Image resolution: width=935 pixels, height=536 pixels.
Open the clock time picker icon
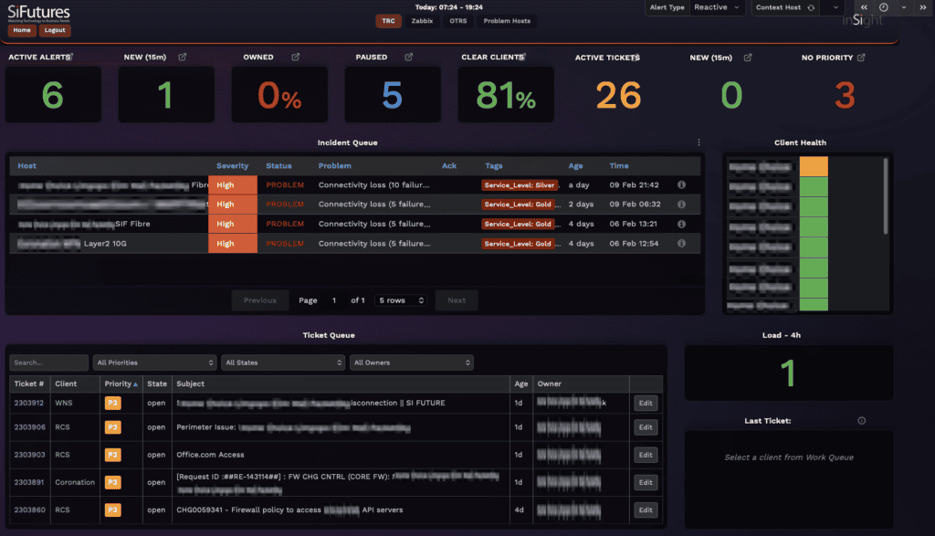(x=884, y=7)
